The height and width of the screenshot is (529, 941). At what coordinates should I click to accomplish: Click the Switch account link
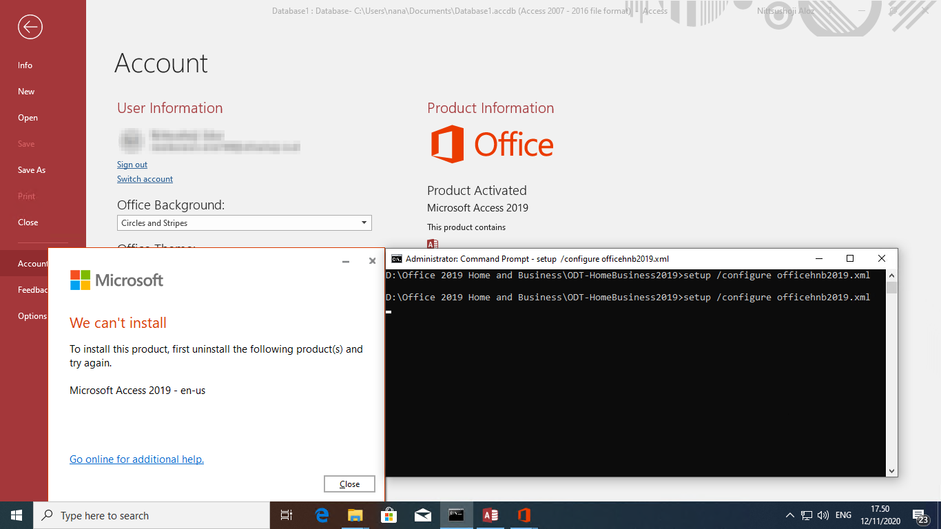coord(145,178)
